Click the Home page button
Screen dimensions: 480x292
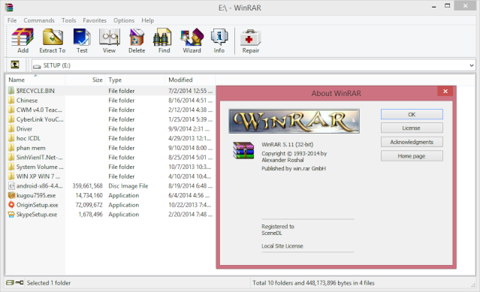(412, 156)
